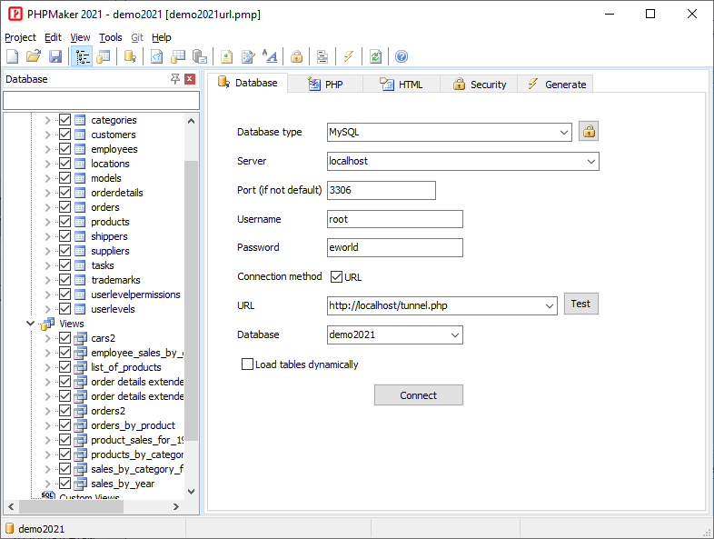
Task: Click the Password input field
Action: (395, 247)
